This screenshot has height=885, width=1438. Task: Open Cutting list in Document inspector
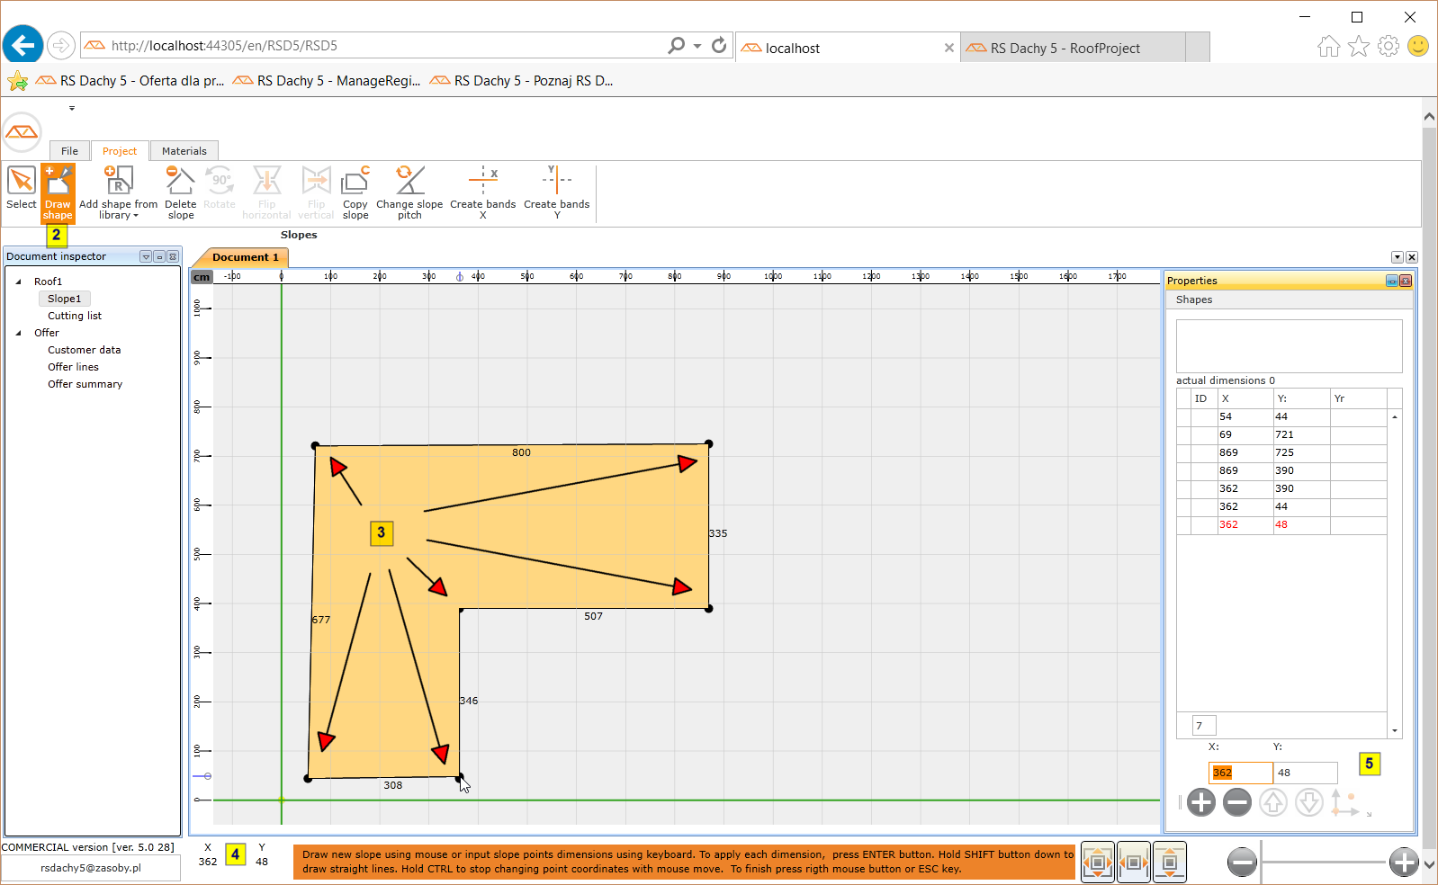tap(75, 316)
